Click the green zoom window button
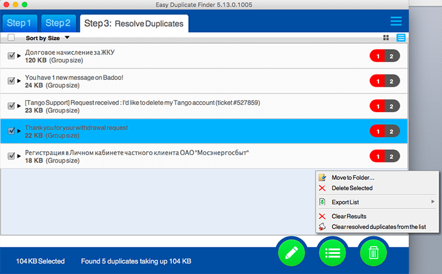Screen dimensions: 442x274 (x=25, y=4)
